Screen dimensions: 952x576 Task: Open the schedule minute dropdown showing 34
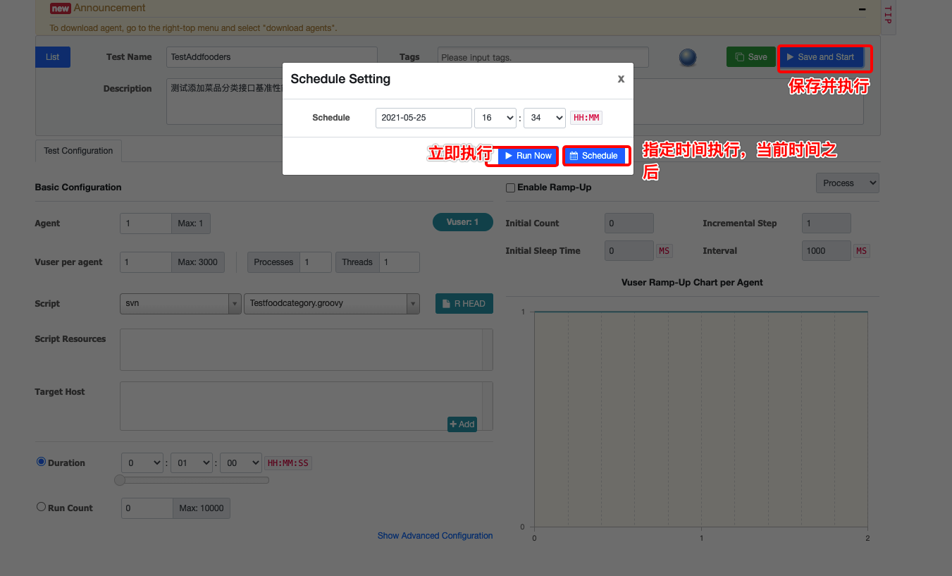point(545,118)
